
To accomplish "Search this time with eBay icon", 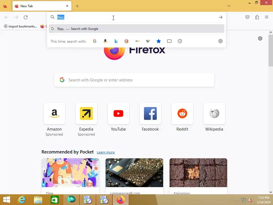I will pos(137,41).
